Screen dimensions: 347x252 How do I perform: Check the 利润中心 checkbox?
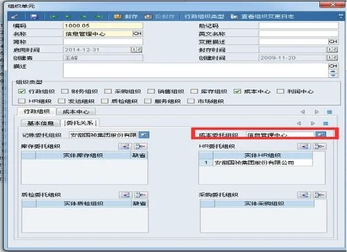(x=280, y=91)
